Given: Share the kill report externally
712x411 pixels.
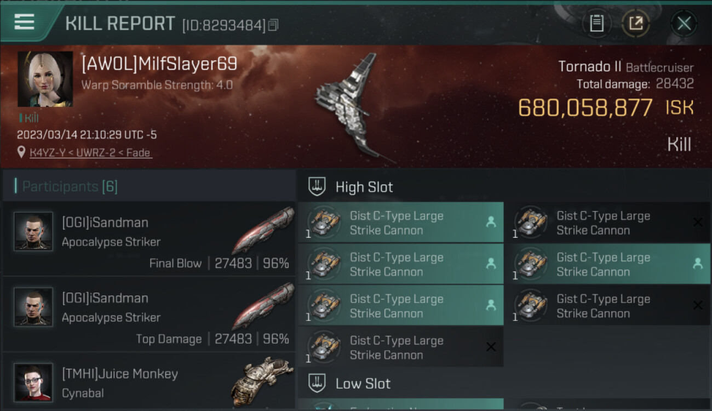Looking at the screenshot, I should point(636,23).
